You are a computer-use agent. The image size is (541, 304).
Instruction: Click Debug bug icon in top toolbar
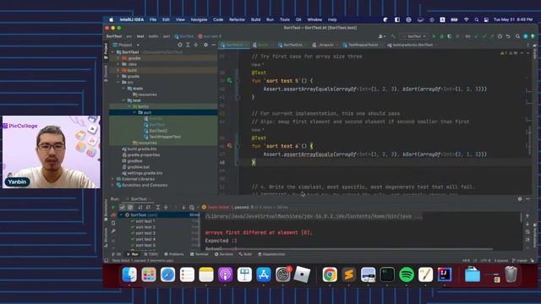pyautogui.click(x=441, y=36)
